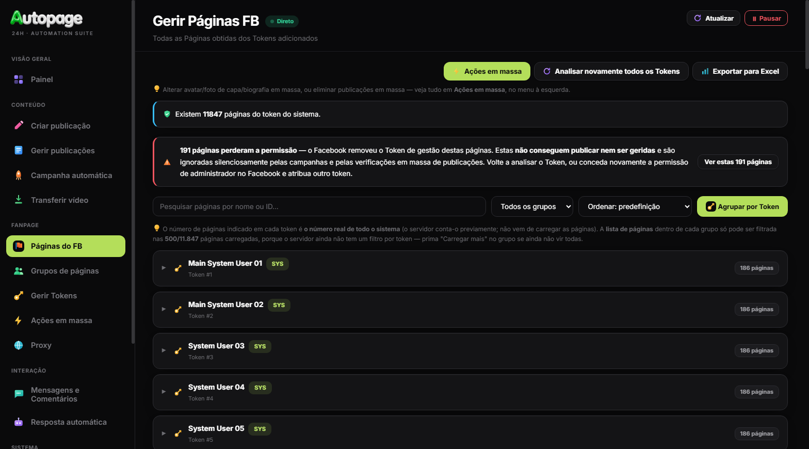
Task: Toggle the Agrupar por Token grouping
Action: pos(742,206)
